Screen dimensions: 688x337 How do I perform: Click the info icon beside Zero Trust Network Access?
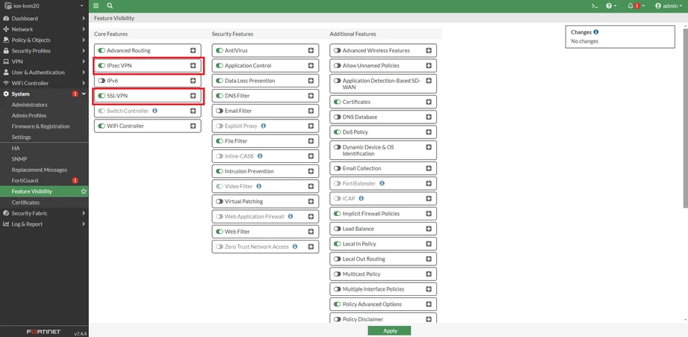pos(295,247)
